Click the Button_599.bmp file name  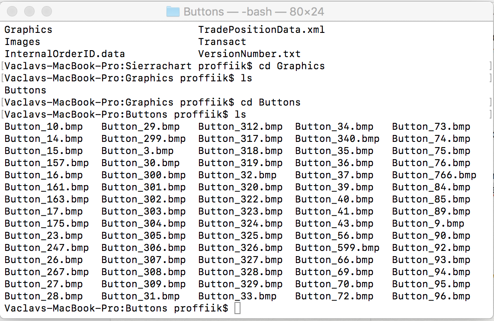click(337, 248)
